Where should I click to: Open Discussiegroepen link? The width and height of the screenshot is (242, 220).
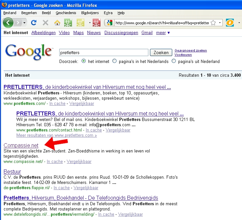(121, 32)
